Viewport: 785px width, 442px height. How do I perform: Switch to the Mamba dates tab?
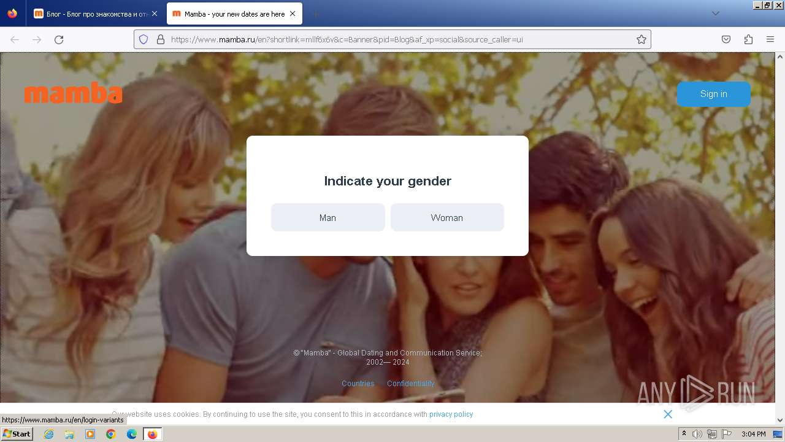pyautogui.click(x=233, y=14)
